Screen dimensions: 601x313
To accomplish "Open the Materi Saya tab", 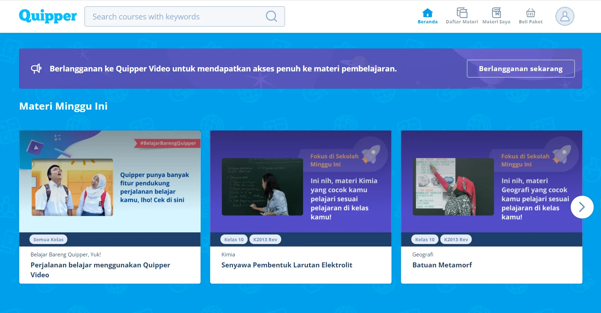I will click(496, 16).
